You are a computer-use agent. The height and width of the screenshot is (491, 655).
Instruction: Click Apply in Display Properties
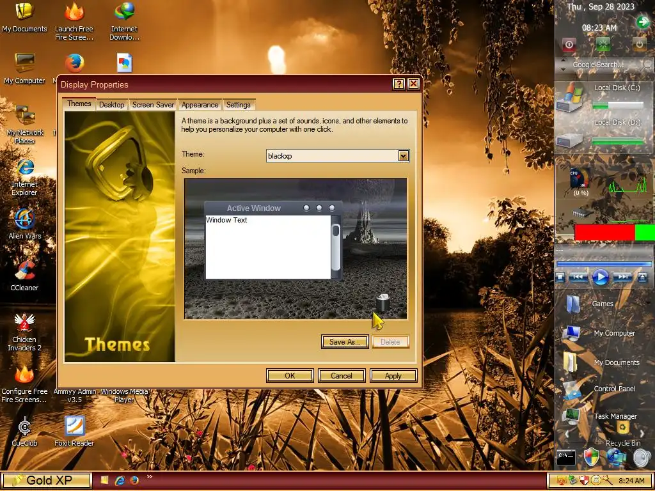coord(393,375)
